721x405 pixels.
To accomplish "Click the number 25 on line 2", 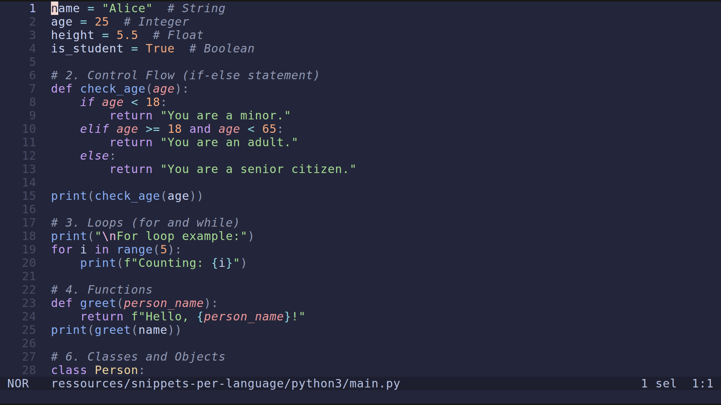I will pos(102,21).
